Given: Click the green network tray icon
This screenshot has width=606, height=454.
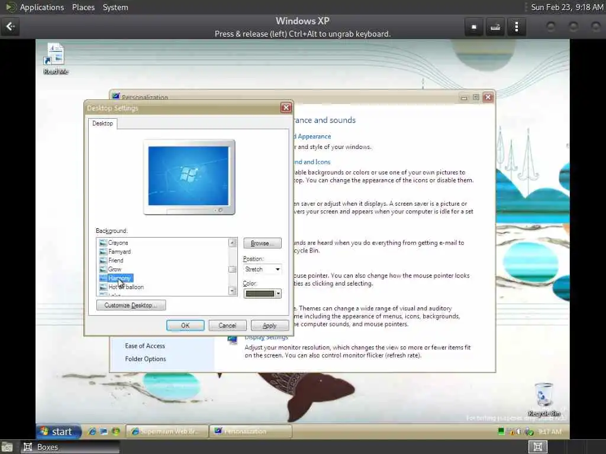Looking at the screenshot, I should point(501,432).
